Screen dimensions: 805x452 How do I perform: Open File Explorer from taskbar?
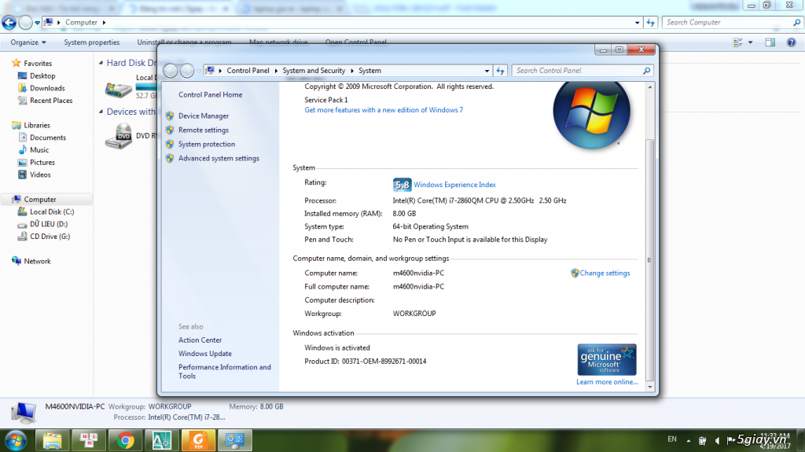click(52, 441)
